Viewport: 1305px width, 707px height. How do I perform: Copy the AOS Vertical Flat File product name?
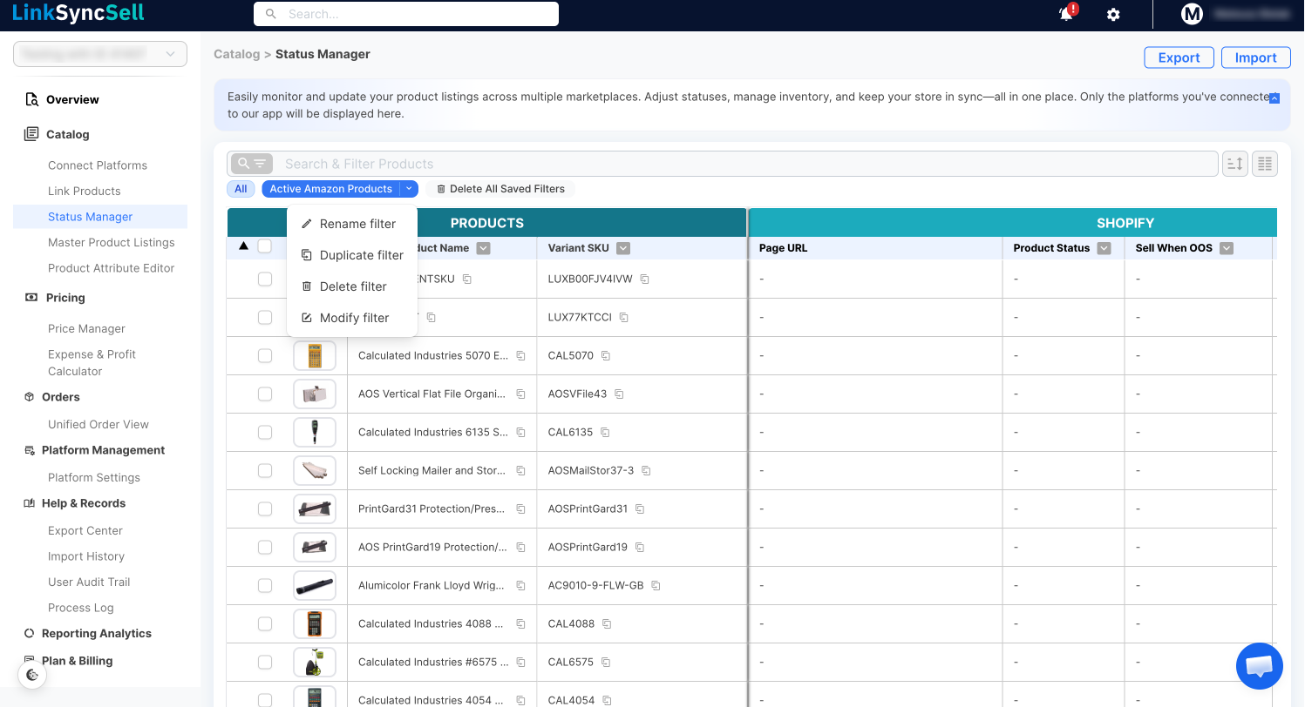pyautogui.click(x=520, y=394)
